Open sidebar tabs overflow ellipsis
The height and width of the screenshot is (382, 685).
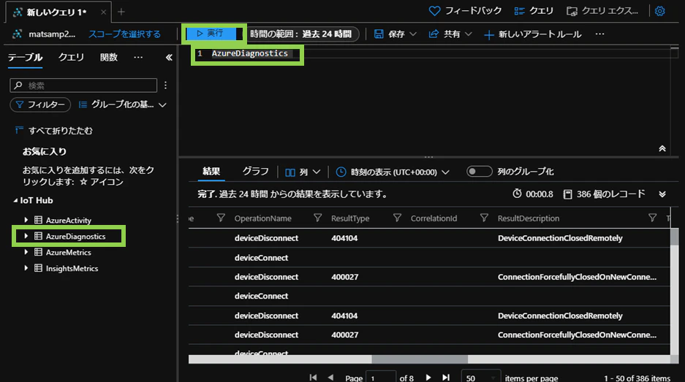click(x=138, y=57)
